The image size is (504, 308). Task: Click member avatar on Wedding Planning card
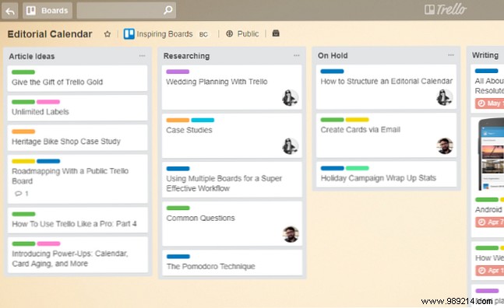pyautogui.click(x=290, y=97)
